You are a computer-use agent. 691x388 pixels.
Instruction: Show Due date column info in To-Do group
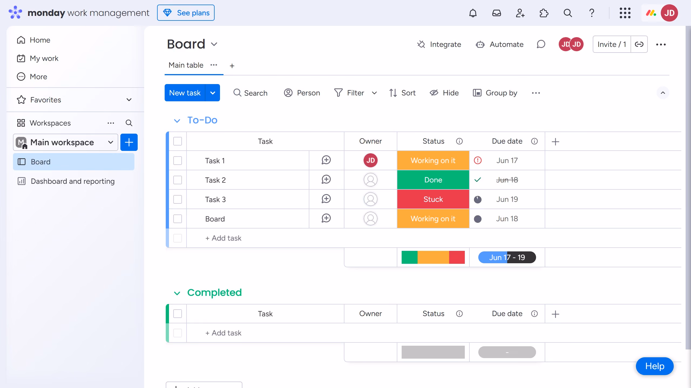point(534,141)
